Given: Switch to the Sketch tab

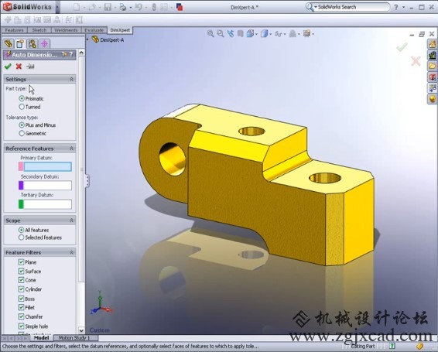Looking at the screenshot, I should coord(39,30).
